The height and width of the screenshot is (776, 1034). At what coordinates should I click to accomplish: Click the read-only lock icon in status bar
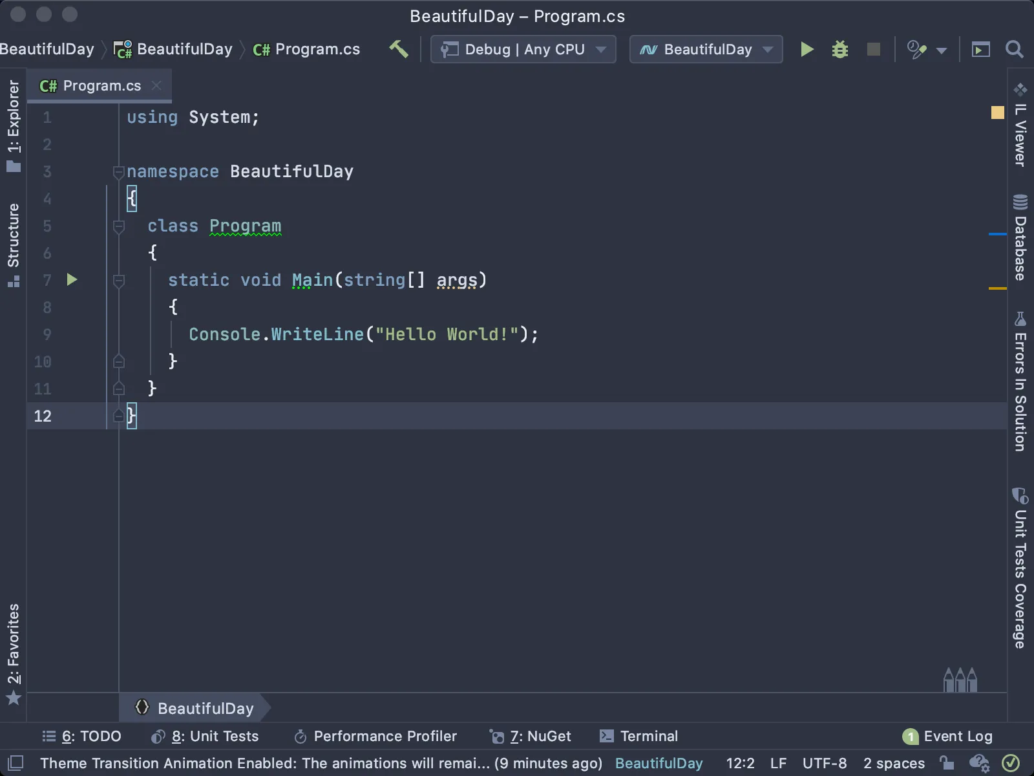pos(946,763)
